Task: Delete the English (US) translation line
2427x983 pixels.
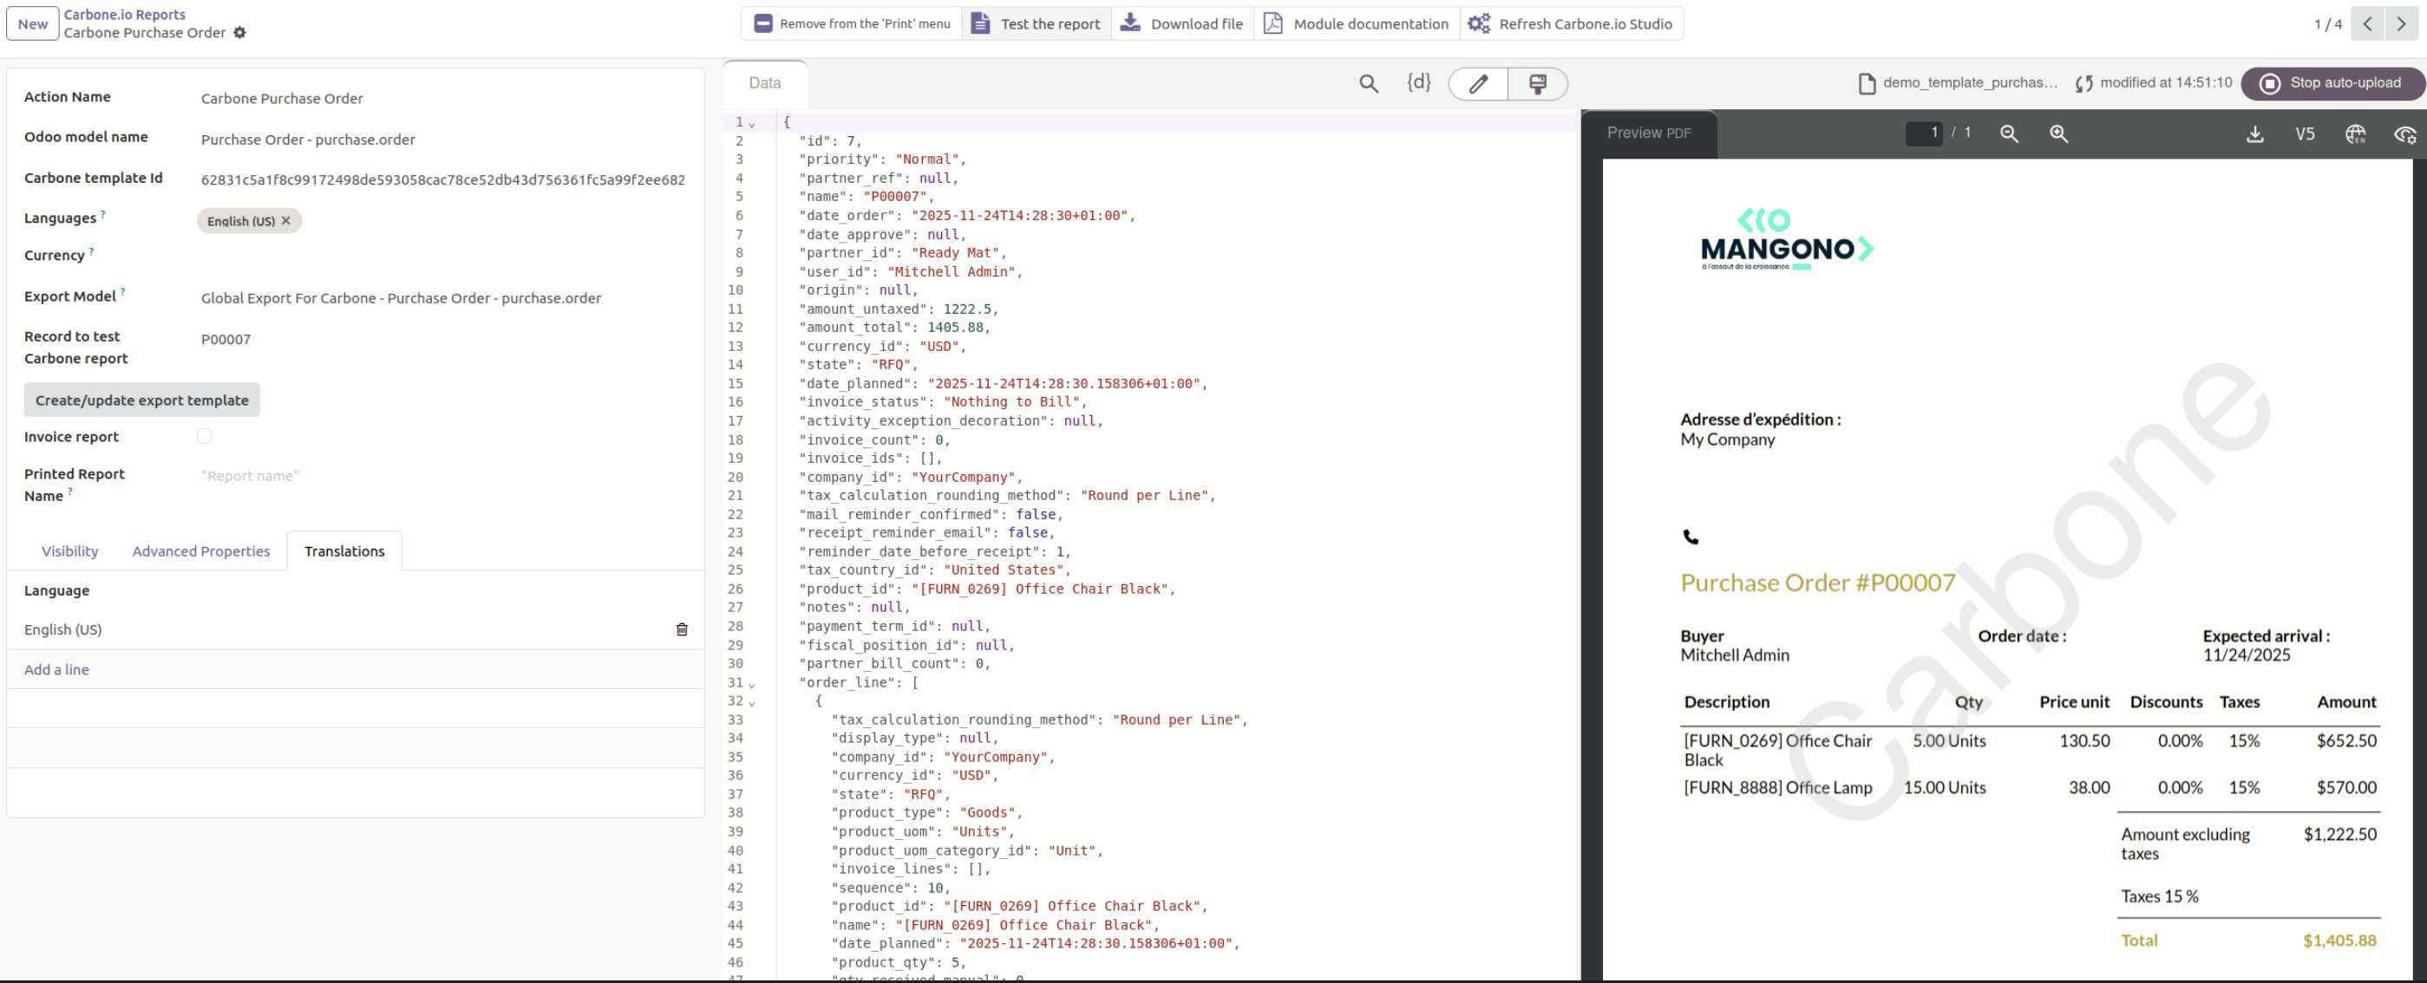Action: 681,629
